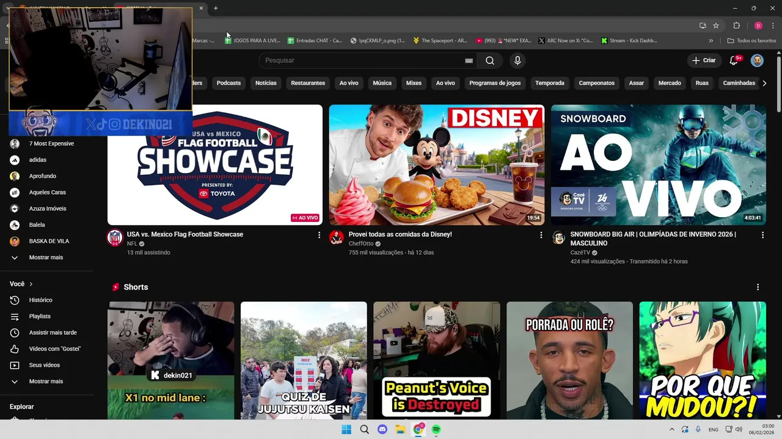Open "Provei todas as comidas da Disney!" title
This screenshot has height=439, width=782.
click(x=400, y=234)
